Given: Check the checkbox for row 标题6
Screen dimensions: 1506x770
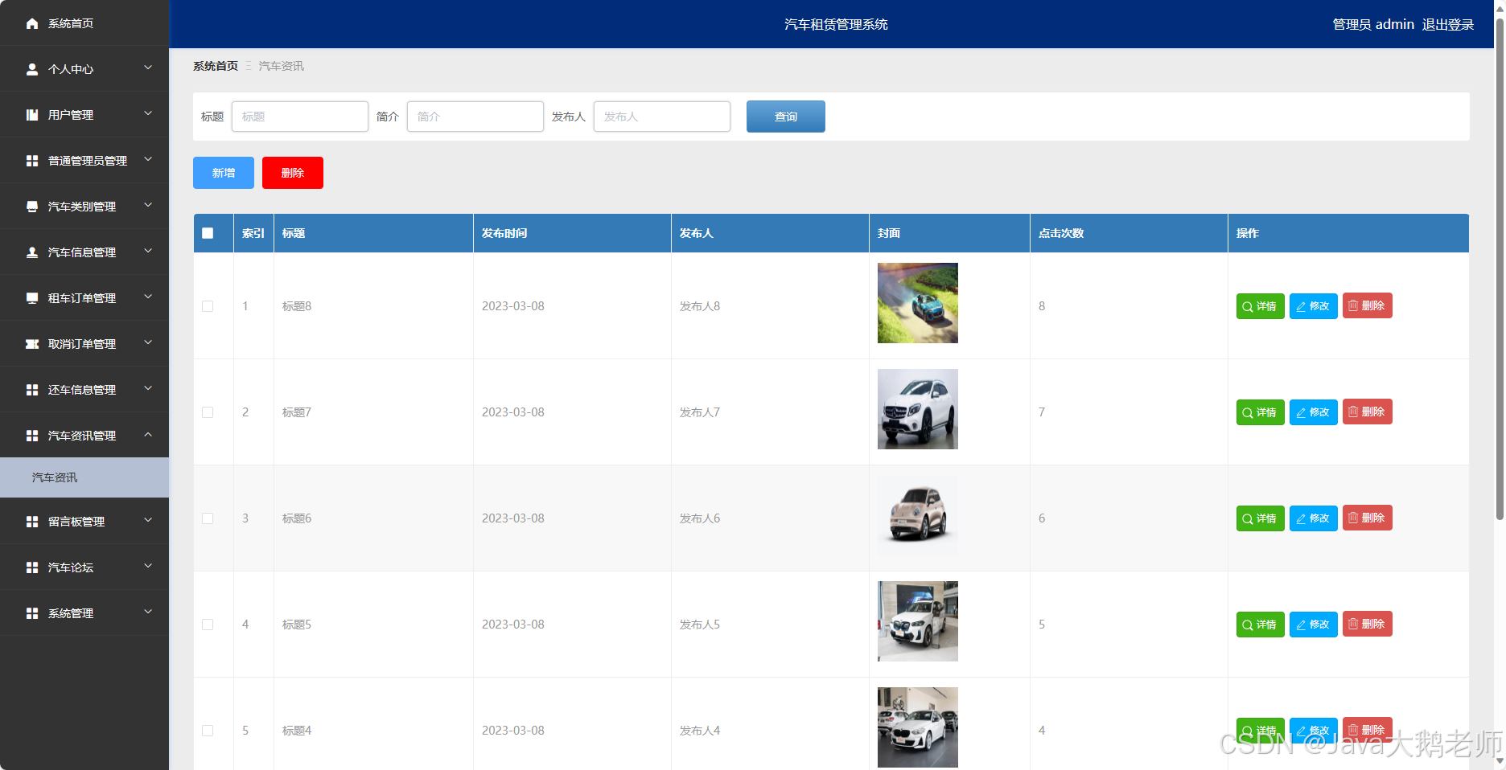Looking at the screenshot, I should [208, 518].
